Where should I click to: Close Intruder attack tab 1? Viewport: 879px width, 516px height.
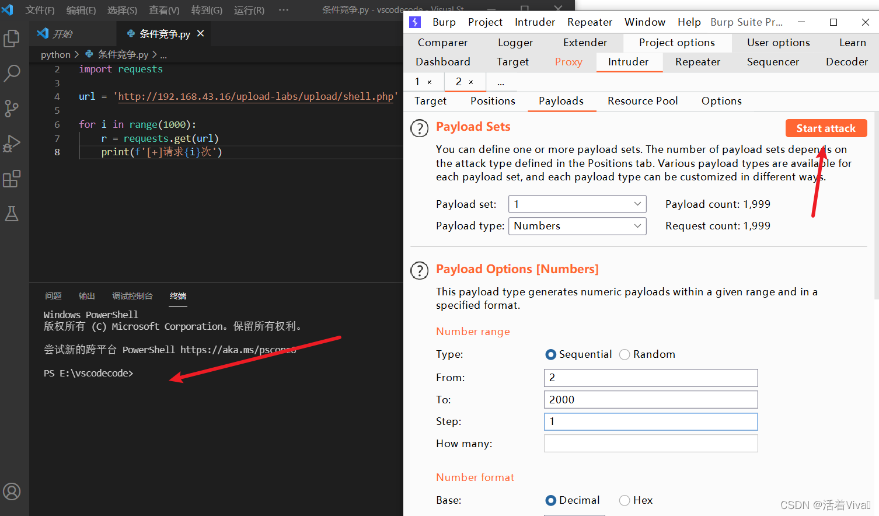coord(430,82)
